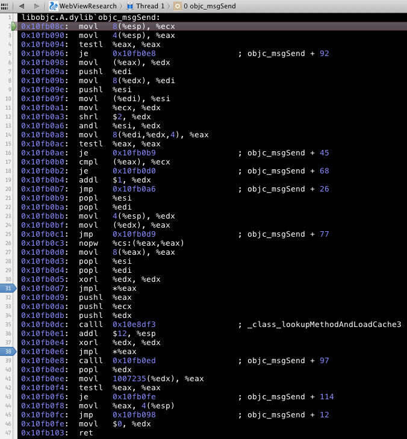Click the Thread 1 spool icon
407x439 pixels.
click(130, 6)
